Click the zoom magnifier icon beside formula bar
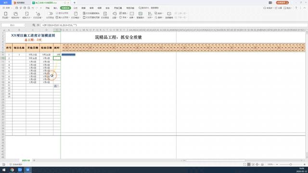The height and width of the screenshot is (173, 308). pyautogui.click(x=34, y=25)
